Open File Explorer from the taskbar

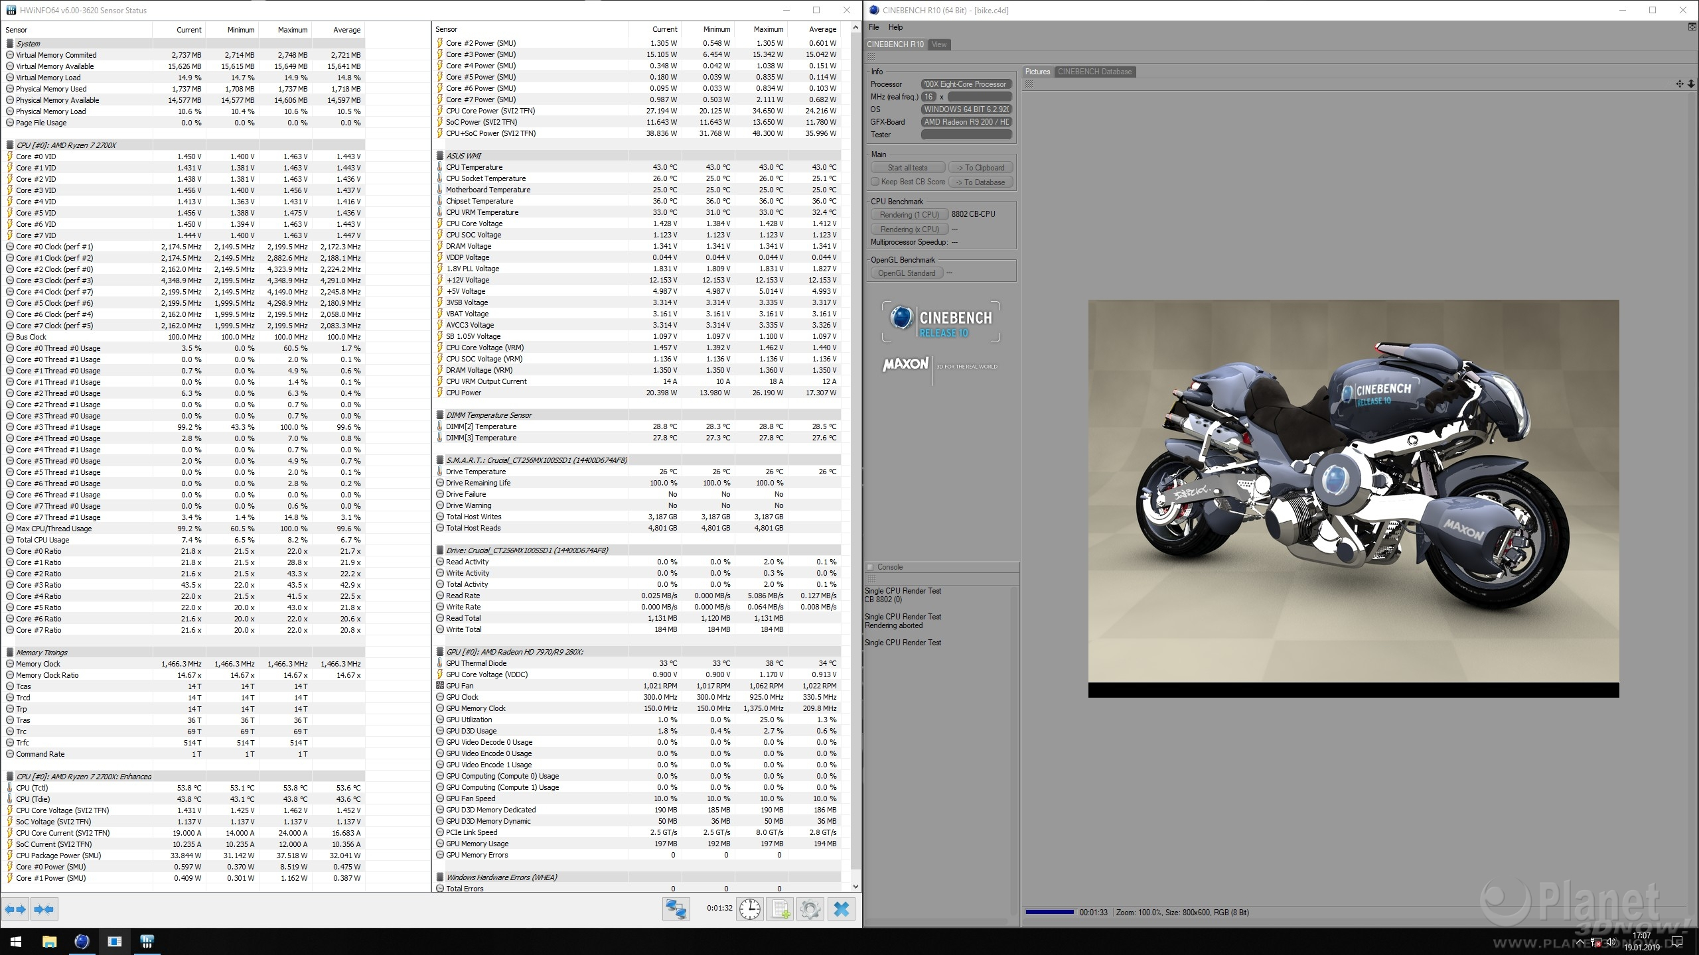[49, 942]
